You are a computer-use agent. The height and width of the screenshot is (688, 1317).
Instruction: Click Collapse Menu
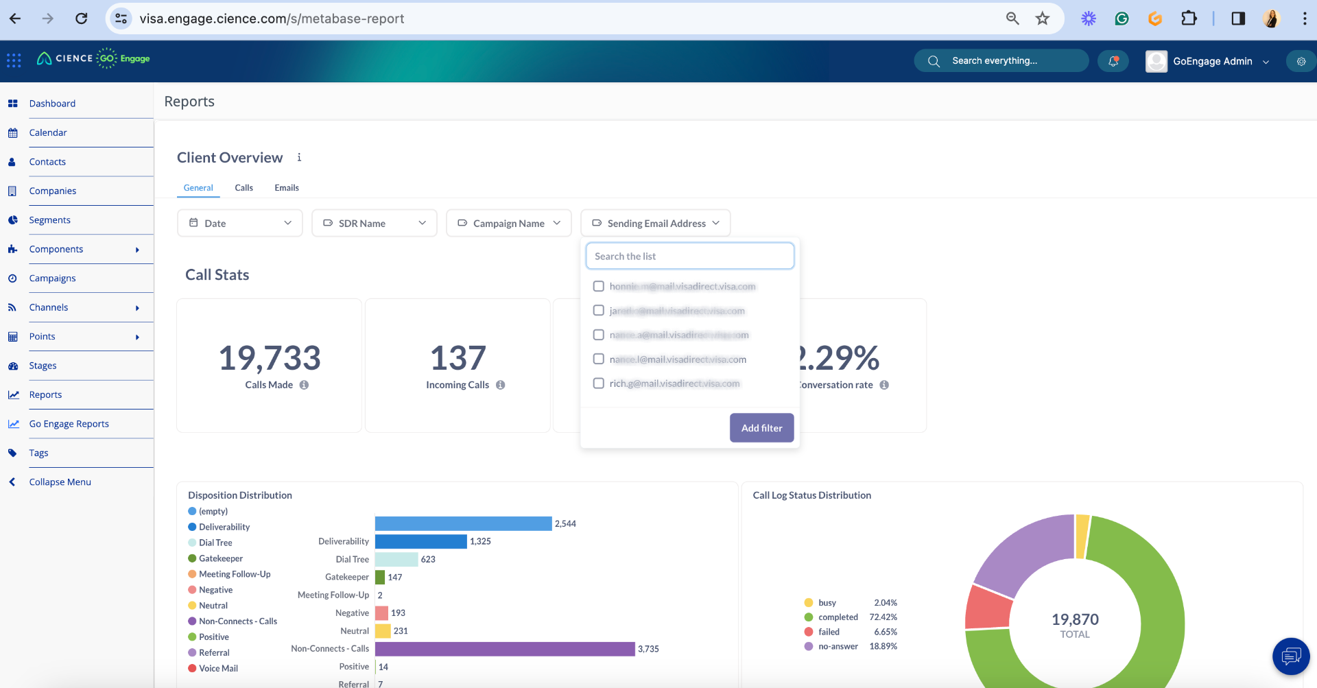(x=60, y=482)
